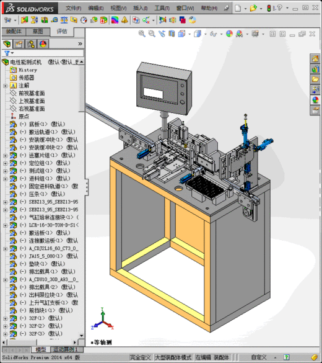Click the Display Style cube icon
This screenshot has width=322, height=363.
(x=198, y=34)
